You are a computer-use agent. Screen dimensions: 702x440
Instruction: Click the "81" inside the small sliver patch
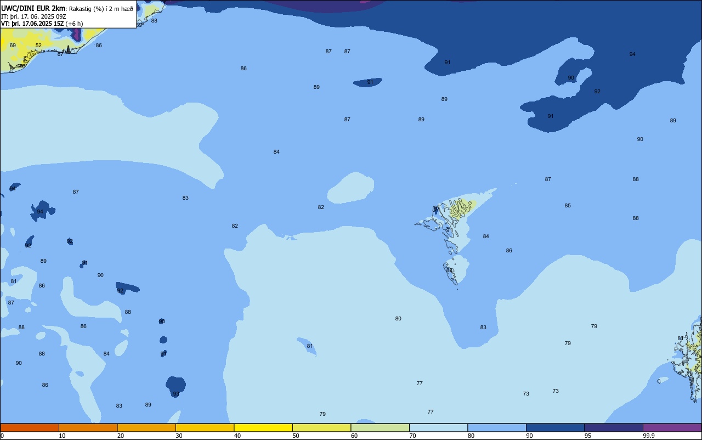(x=310, y=346)
